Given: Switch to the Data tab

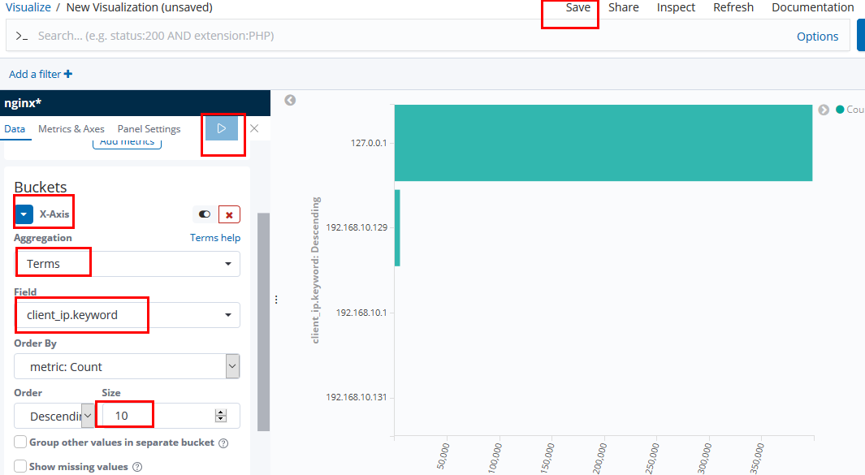Looking at the screenshot, I should tap(15, 128).
